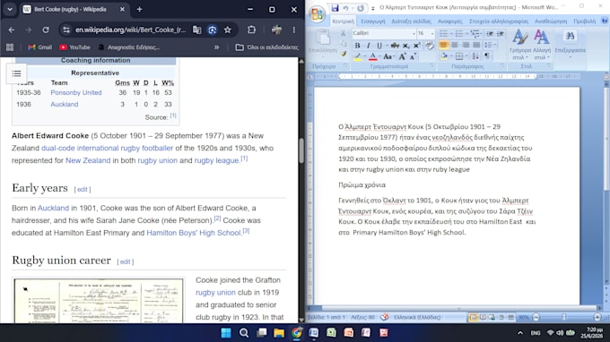Save the Word document using the floppy icon
Image resolution: width=610 pixels, height=342 pixels.
coord(335,8)
